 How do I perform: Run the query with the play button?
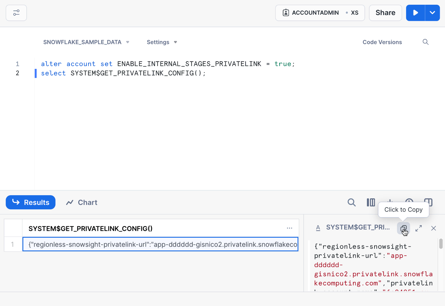click(415, 13)
